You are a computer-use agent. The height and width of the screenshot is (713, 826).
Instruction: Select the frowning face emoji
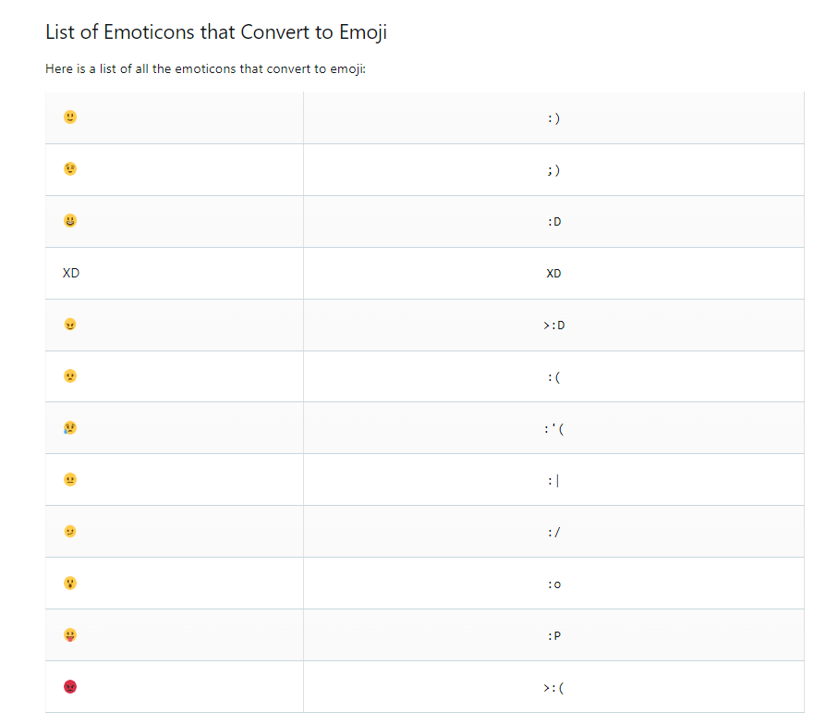click(x=70, y=376)
